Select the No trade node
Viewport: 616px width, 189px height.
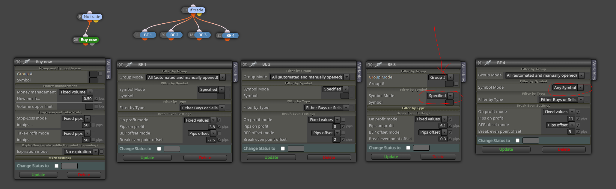coord(92,17)
